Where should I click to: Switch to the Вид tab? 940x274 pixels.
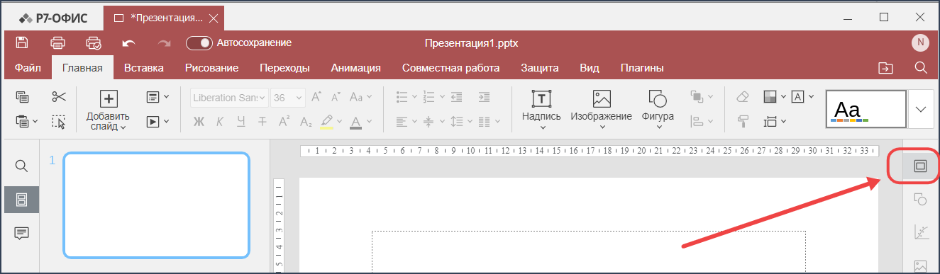click(590, 68)
